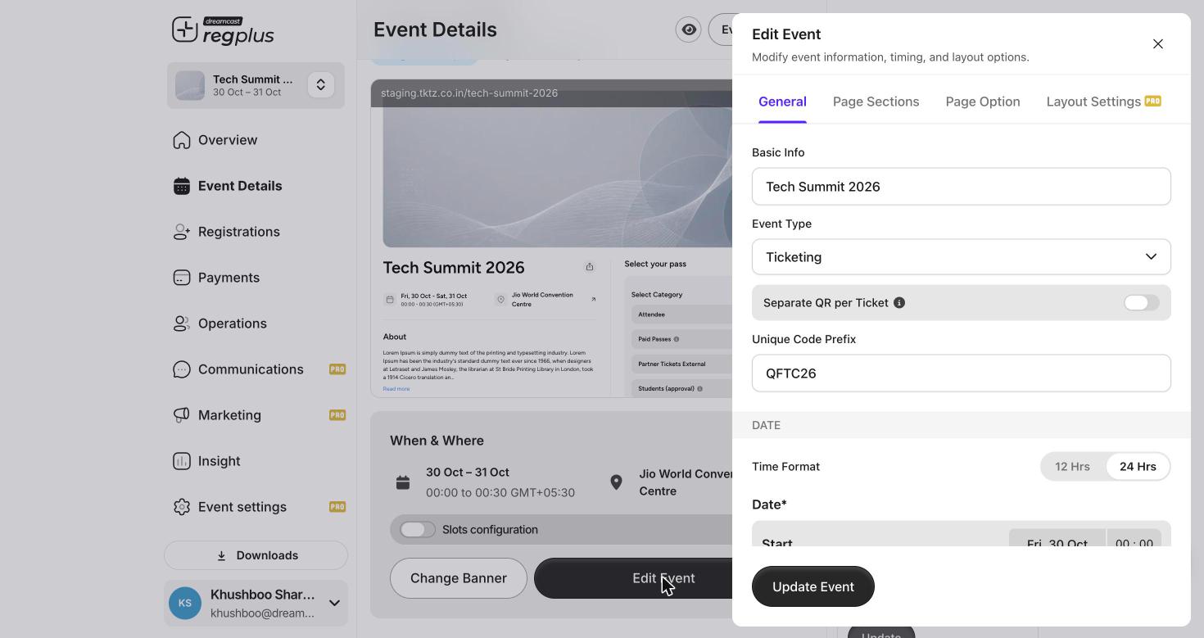
Task: Click Update Event button
Action: point(813,586)
